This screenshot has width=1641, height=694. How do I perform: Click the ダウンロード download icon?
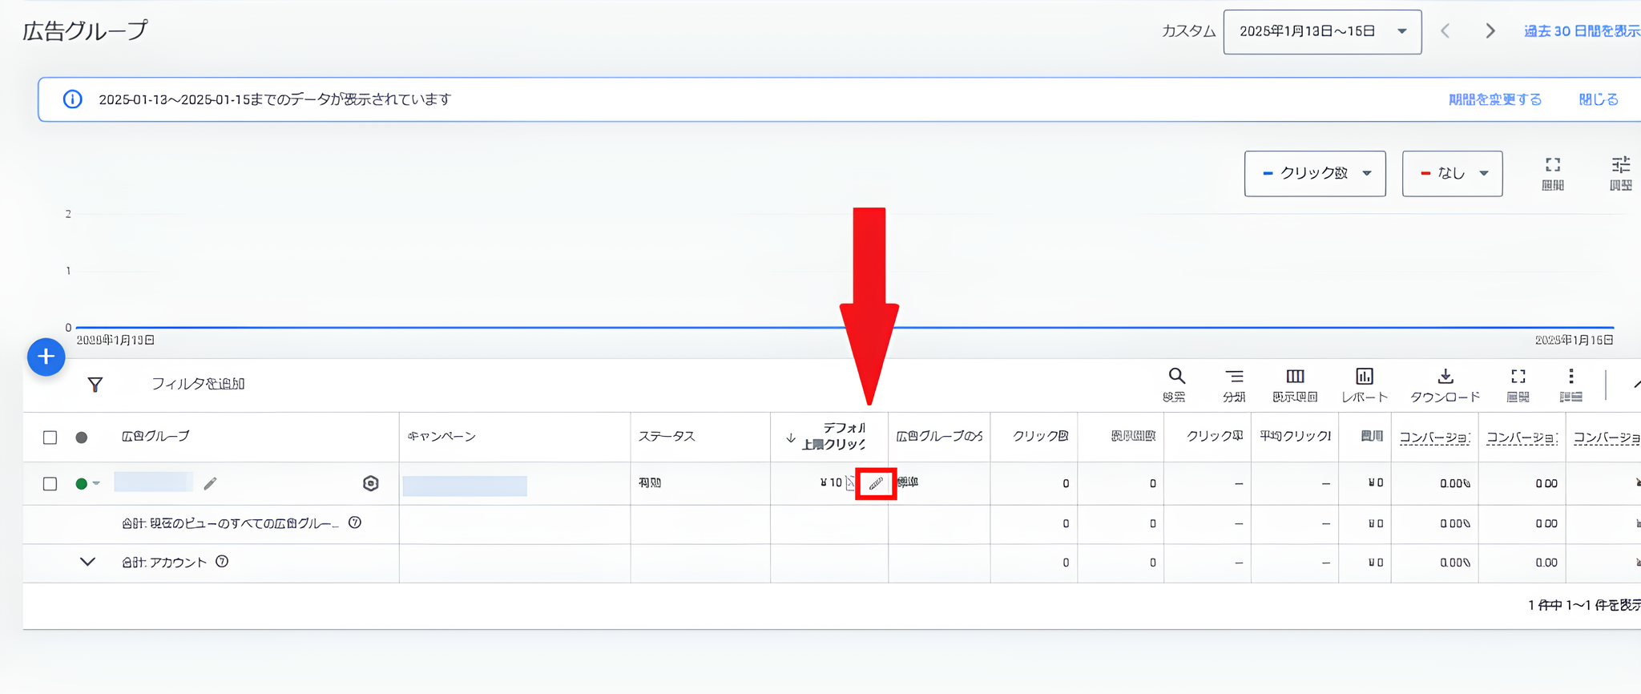point(1445,377)
